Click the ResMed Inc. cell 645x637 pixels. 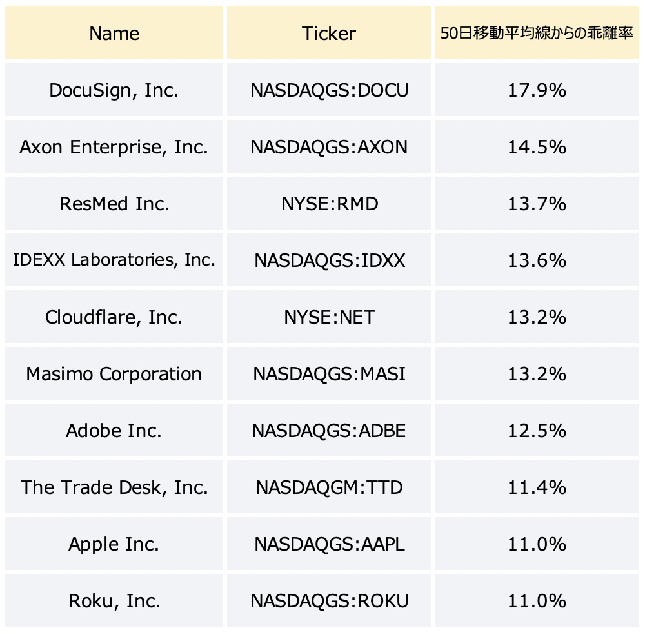tap(114, 203)
